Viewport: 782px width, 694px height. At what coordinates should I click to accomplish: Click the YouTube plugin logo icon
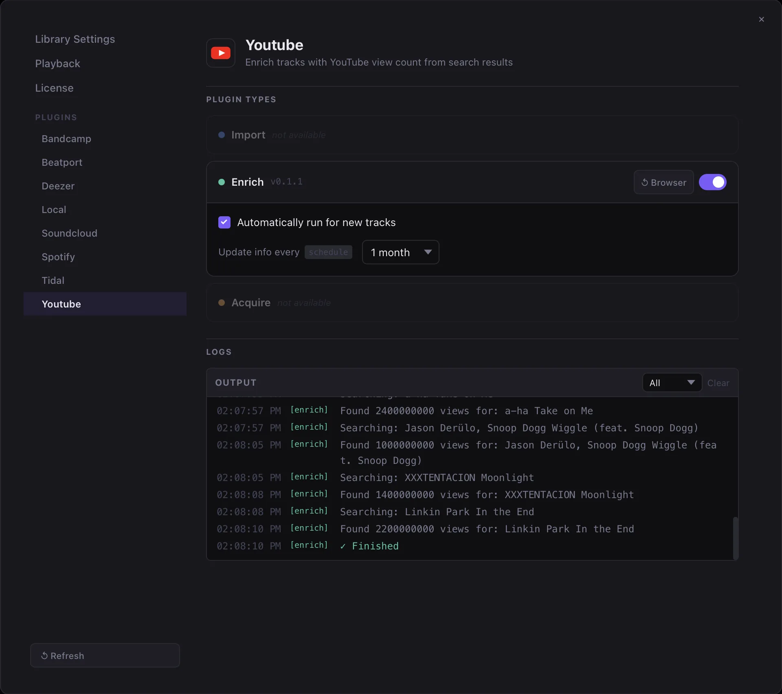click(220, 53)
